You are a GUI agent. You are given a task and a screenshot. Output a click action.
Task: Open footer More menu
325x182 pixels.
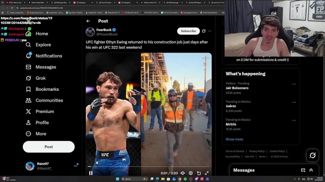pyautogui.click(x=263, y=156)
